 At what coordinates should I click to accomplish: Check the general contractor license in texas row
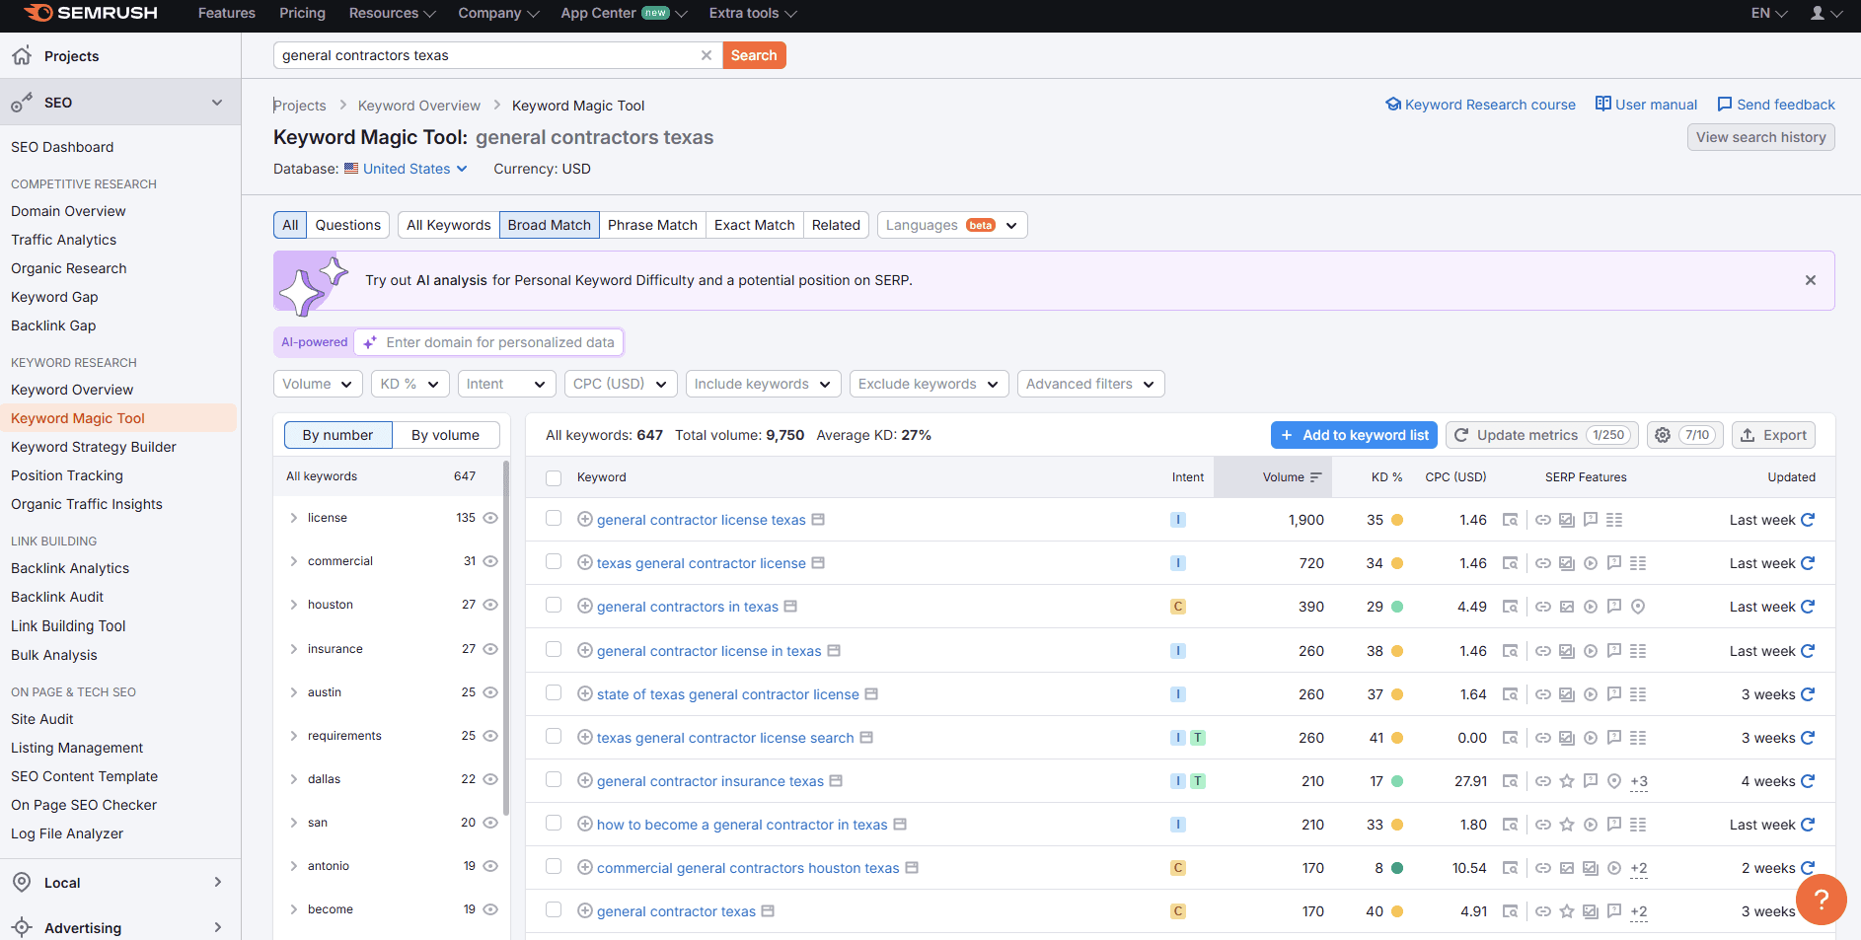click(x=554, y=650)
